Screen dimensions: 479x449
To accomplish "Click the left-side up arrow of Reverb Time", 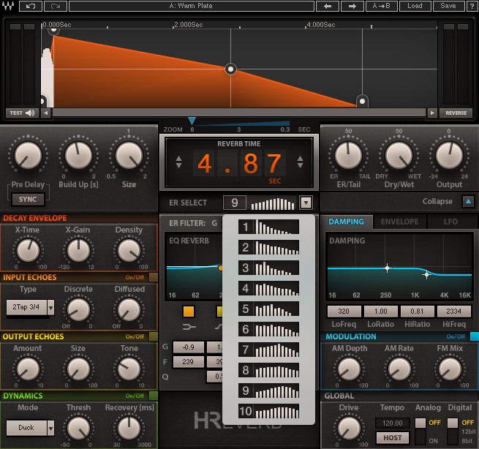I will pyautogui.click(x=178, y=158).
